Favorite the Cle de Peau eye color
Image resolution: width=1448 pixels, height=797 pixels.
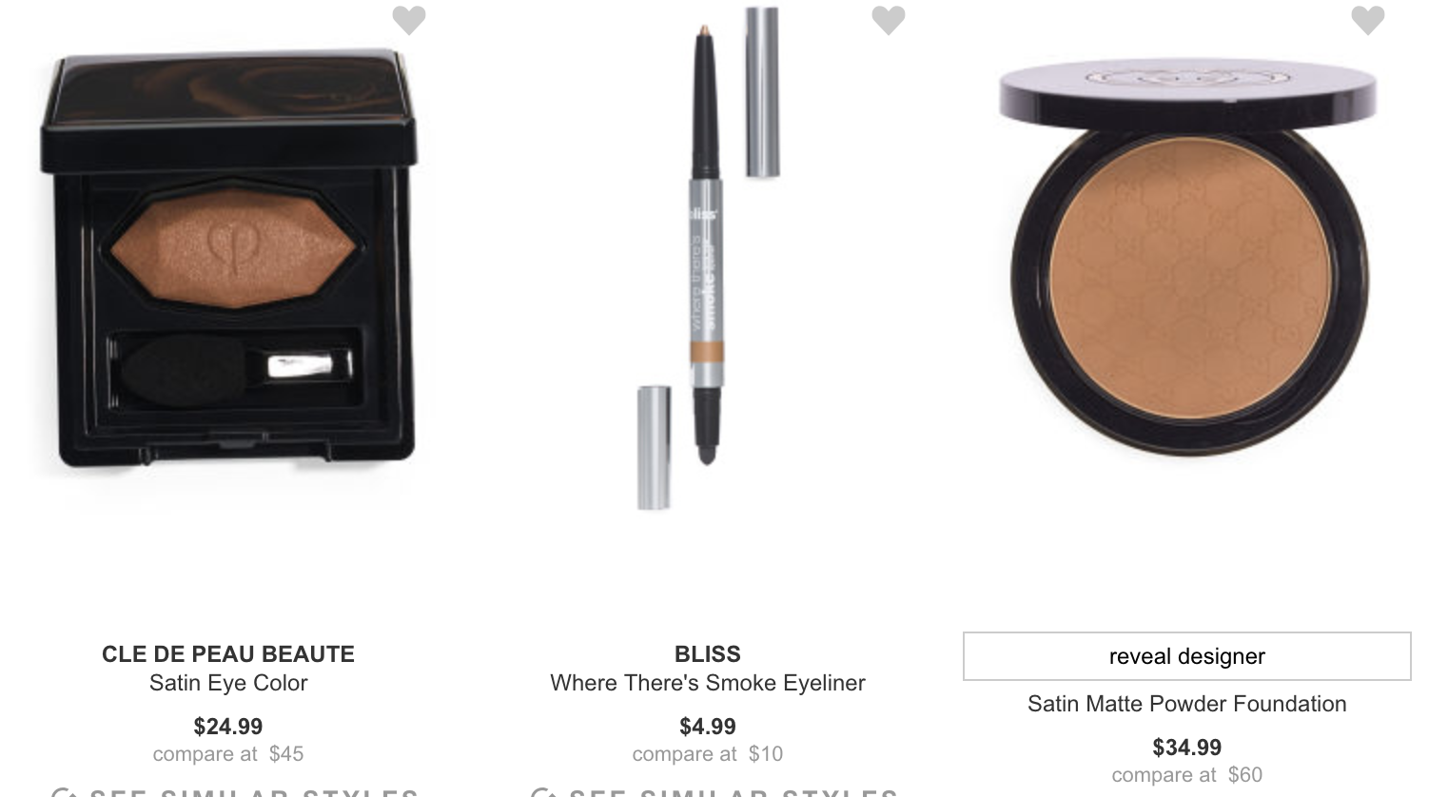click(x=409, y=20)
